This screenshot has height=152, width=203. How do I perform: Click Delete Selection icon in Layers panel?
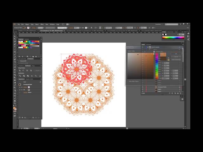180,93
